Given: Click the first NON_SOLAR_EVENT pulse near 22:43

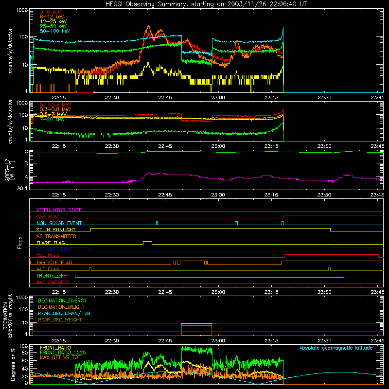Looking at the screenshot, I should (x=157, y=223).
